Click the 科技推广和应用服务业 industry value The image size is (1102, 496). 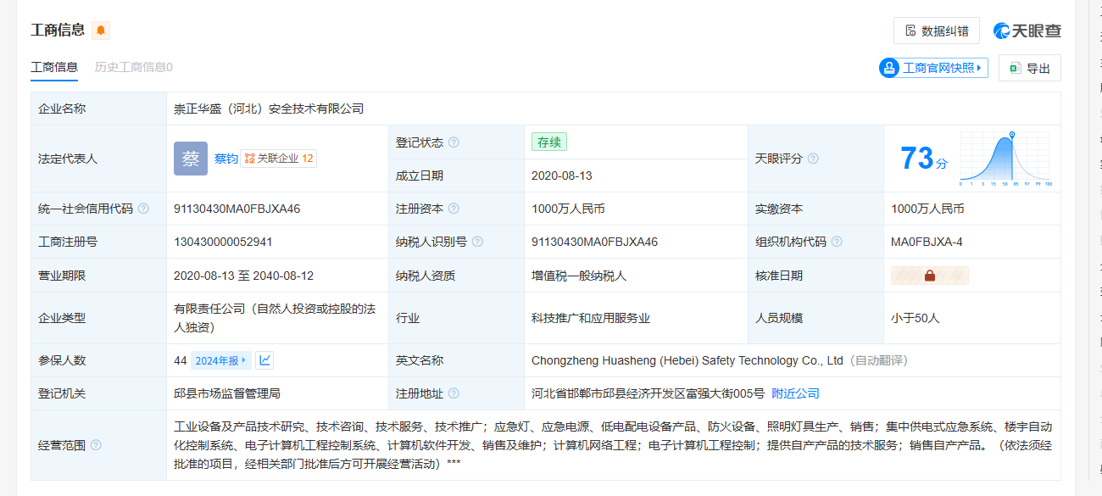591,318
